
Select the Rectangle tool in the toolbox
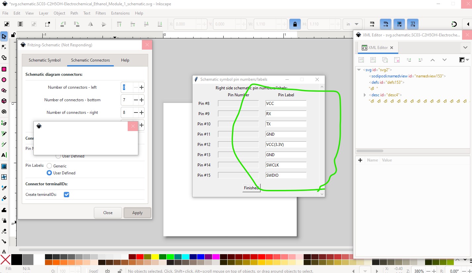click(x=4, y=69)
